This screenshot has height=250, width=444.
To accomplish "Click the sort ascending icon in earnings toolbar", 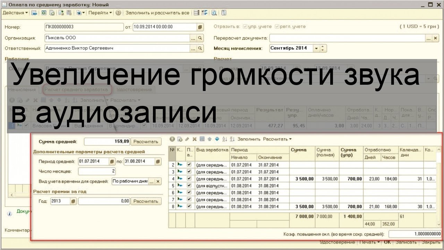I will [225, 139].
